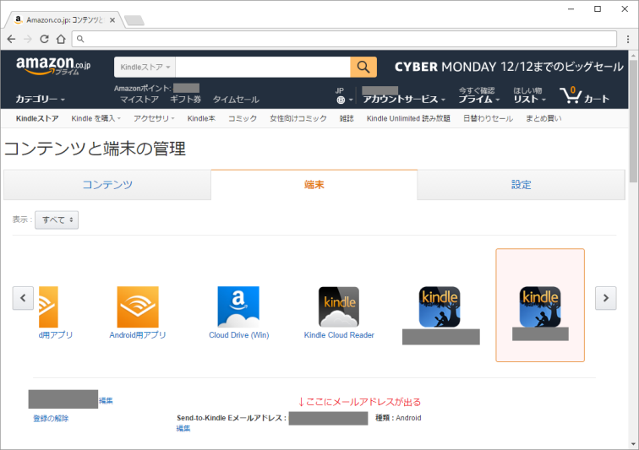Viewport: 639px width, 450px height.
Task: Open the browser home page icon
Action: pos(61,39)
